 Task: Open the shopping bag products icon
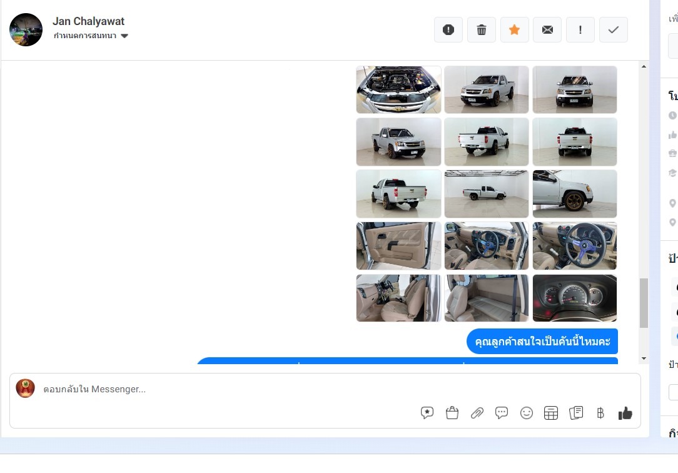(452, 413)
